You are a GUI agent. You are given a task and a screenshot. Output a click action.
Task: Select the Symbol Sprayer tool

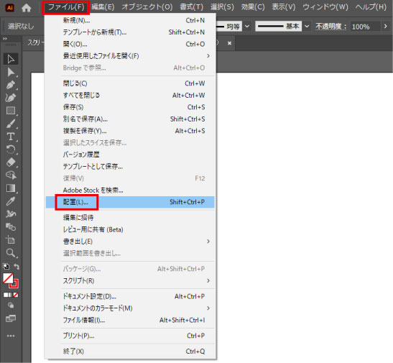pyautogui.click(x=11, y=213)
